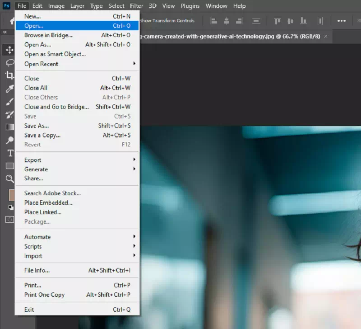This screenshot has width=361, height=329.
Task: Open more align options ellipsis
Action: pos(342,21)
